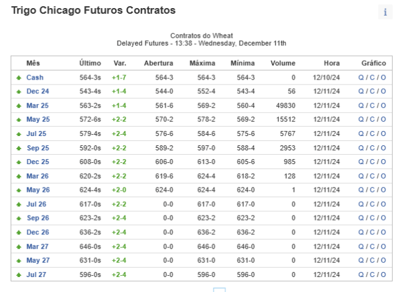This screenshot has height=292, width=402.
Task: Click the Último column header
Action: point(90,63)
